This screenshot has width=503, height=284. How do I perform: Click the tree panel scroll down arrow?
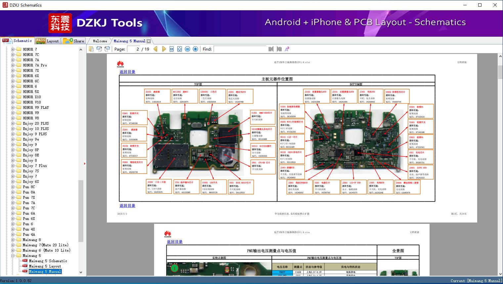tap(81, 272)
